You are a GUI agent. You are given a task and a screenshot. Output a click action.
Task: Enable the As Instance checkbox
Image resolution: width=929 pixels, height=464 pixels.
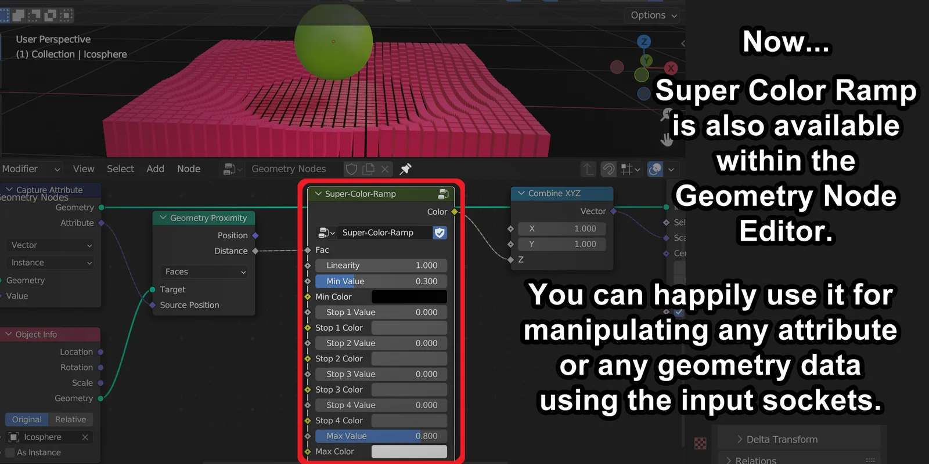(10, 452)
